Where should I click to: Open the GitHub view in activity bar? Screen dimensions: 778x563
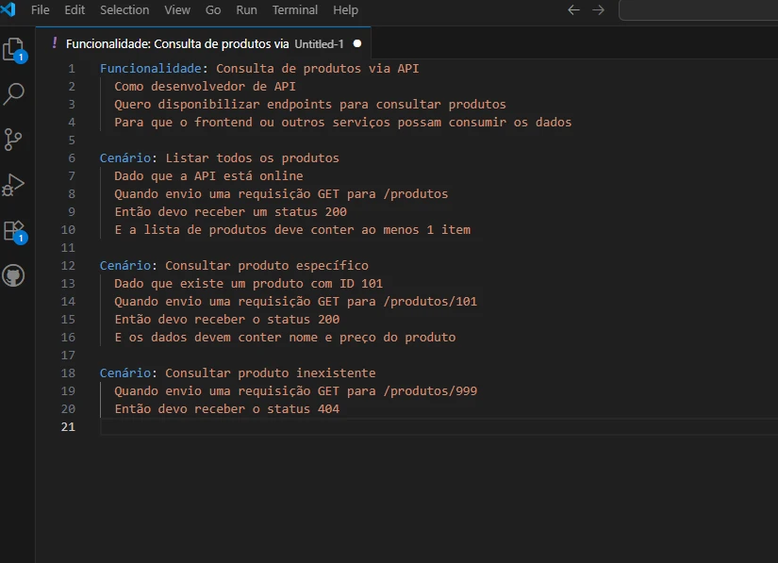[x=14, y=275]
